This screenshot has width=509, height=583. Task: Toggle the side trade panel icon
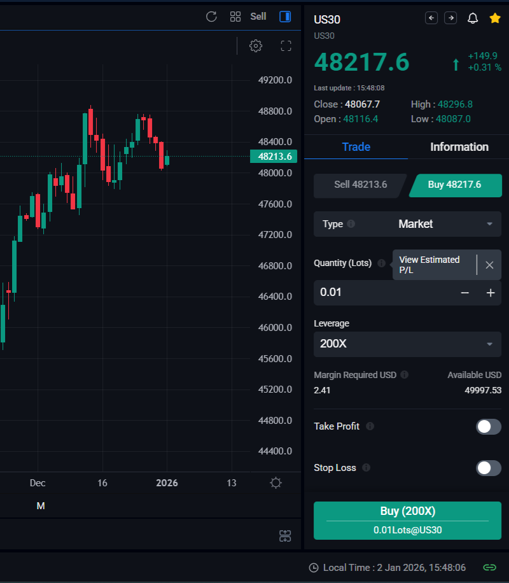point(285,17)
